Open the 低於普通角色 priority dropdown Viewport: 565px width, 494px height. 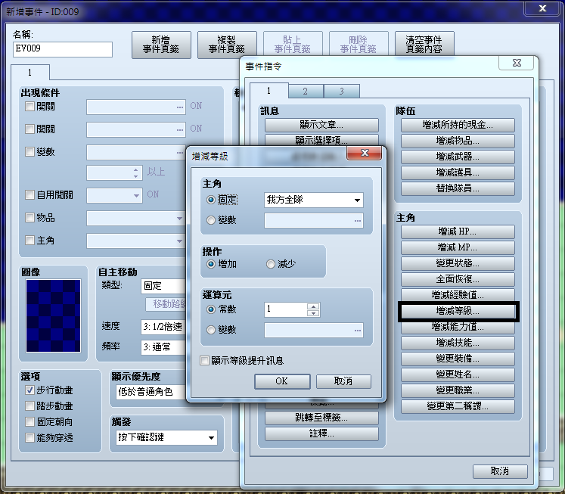point(151,392)
